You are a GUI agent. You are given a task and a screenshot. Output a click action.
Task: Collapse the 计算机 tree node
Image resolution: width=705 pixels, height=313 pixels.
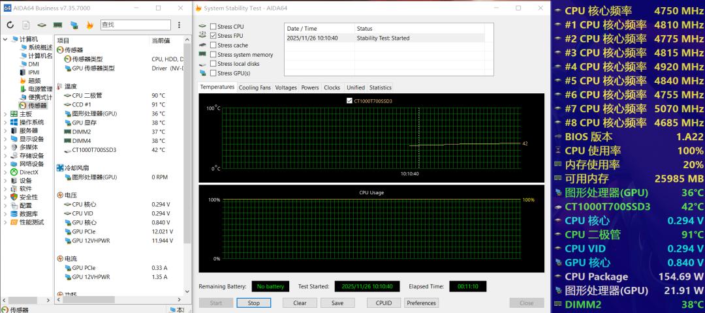[x=6, y=39]
